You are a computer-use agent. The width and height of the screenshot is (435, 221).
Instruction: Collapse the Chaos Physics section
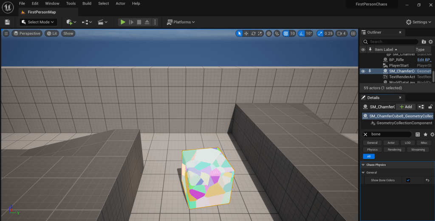363,165
